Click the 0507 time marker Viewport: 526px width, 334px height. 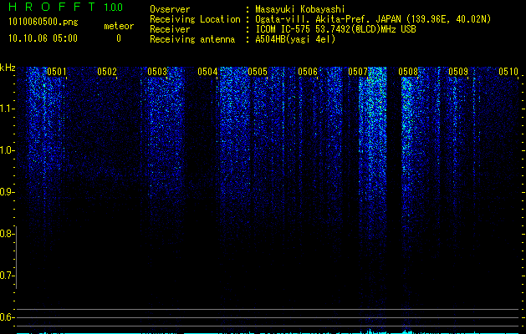coord(358,71)
